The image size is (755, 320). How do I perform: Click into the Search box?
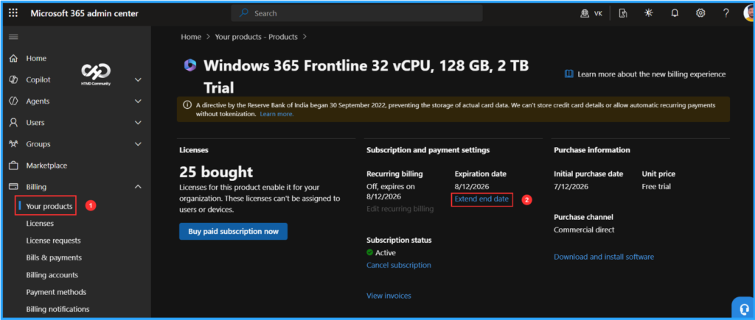click(x=357, y=13)
